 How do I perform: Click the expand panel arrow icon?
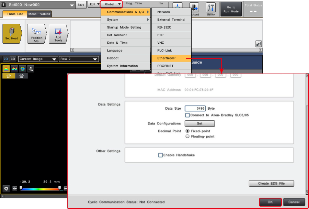258,44
